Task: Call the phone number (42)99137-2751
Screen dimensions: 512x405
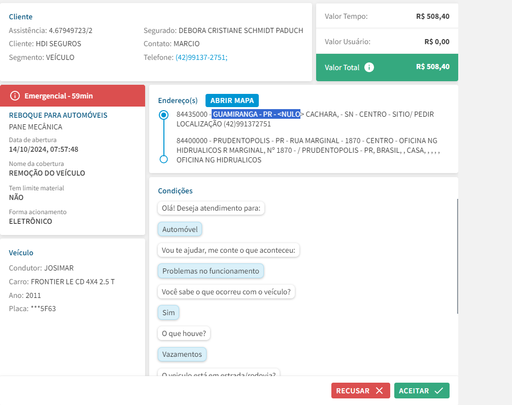Action: point(201,57)
